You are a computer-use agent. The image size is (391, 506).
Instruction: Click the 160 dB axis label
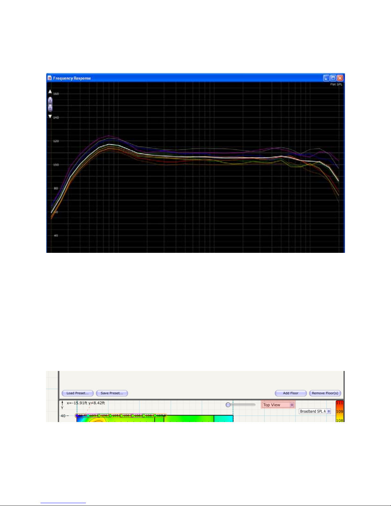coord(56,94)
